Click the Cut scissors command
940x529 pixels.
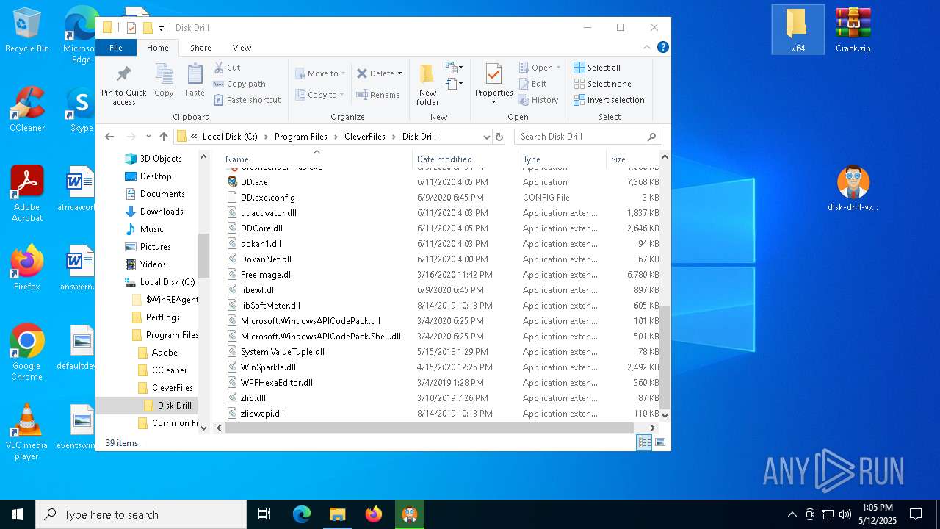[x=228, y=68]
